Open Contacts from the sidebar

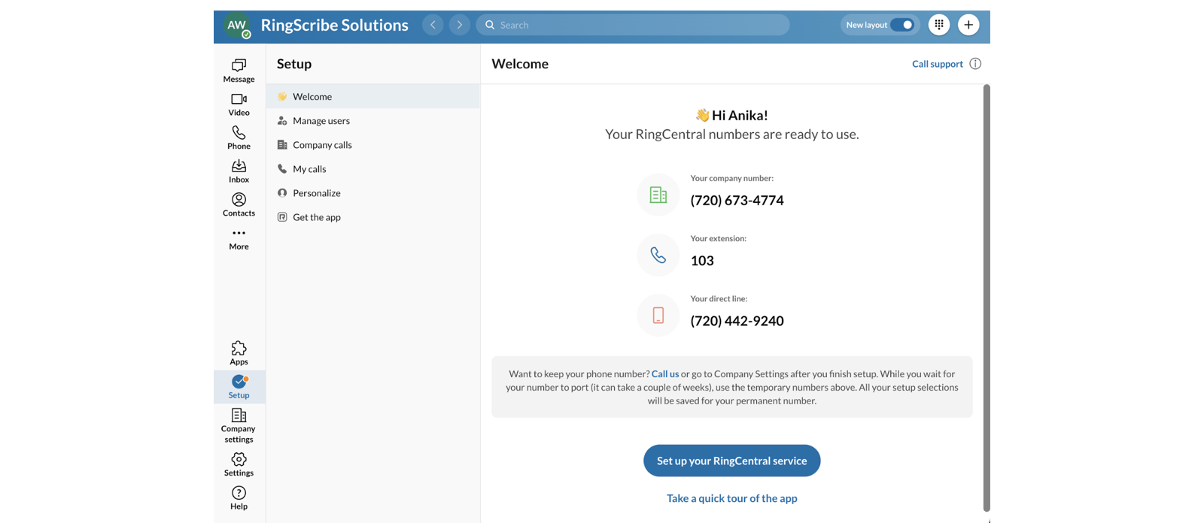(239, 204)
